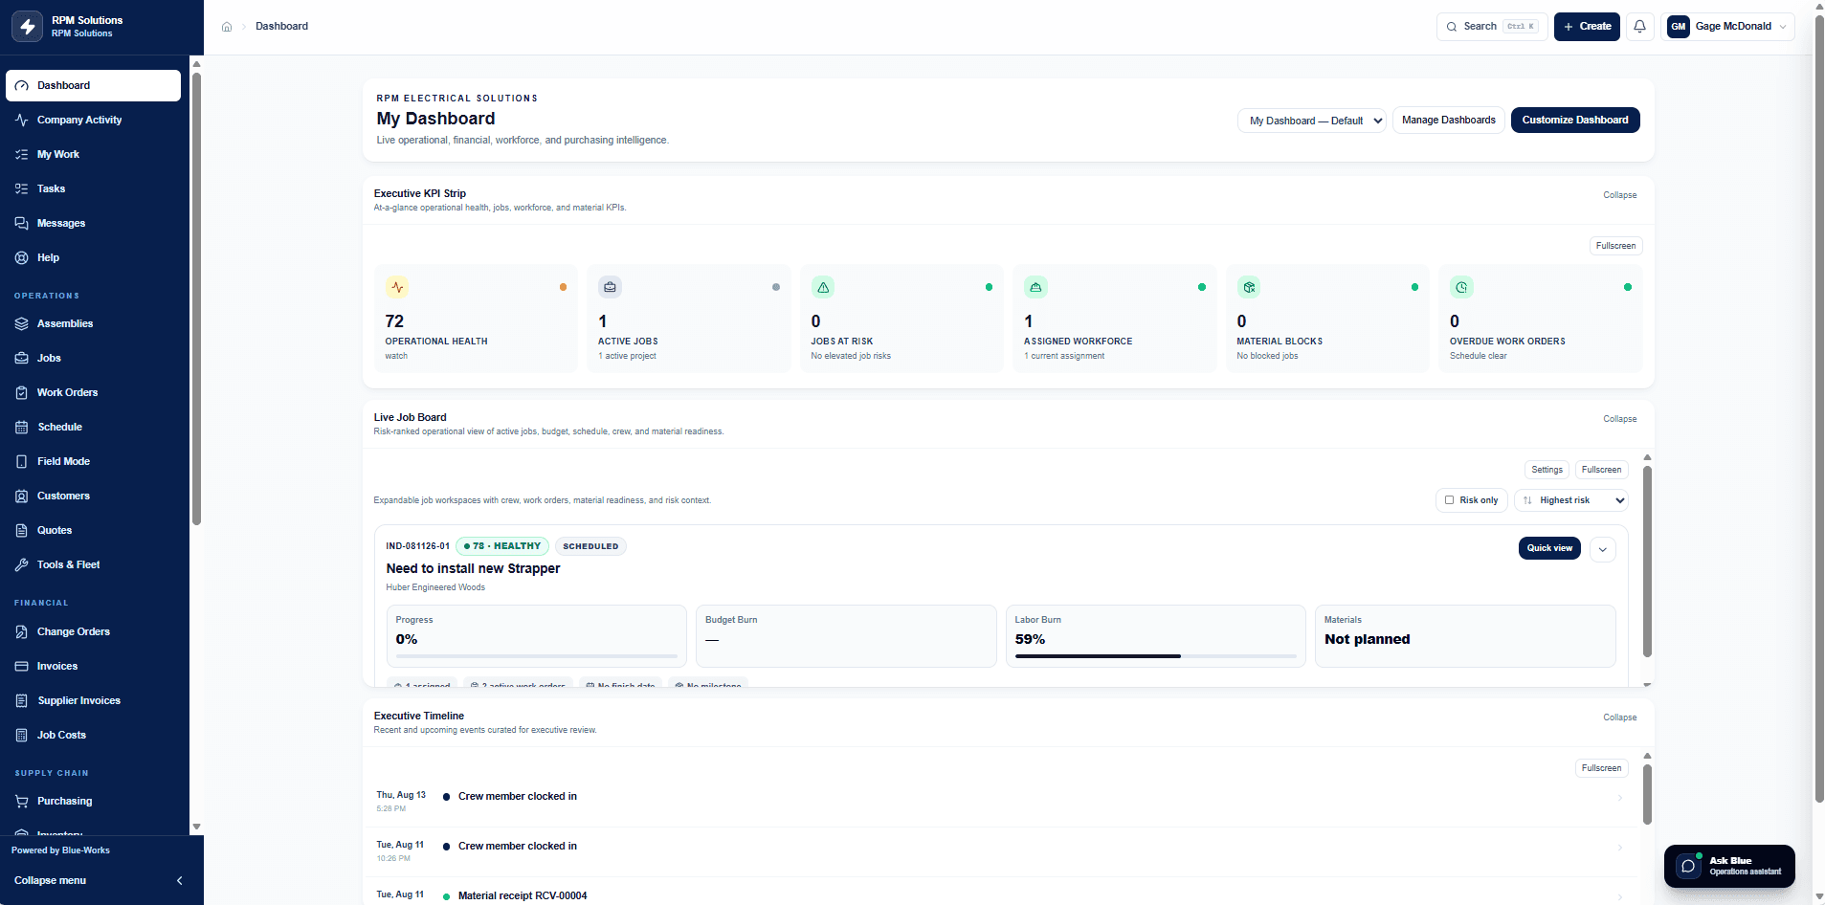Open the Highest risk sort dropdown
The image size is (1825, 905).
pos(1571,500)
